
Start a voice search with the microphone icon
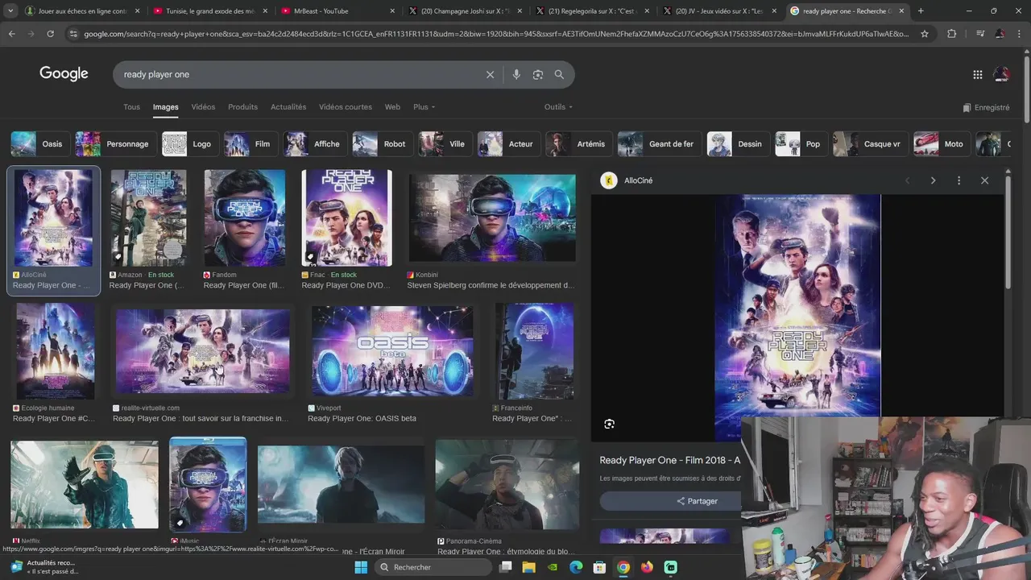[x=516, y=74]
